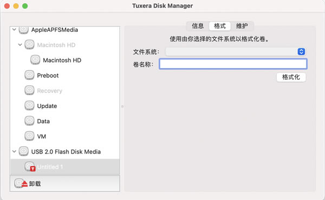Image resolution: width=325 pixels, height=200 pixels.
Task: Focus the 卷名称 volume name field
Action: (x=233, y=64)
